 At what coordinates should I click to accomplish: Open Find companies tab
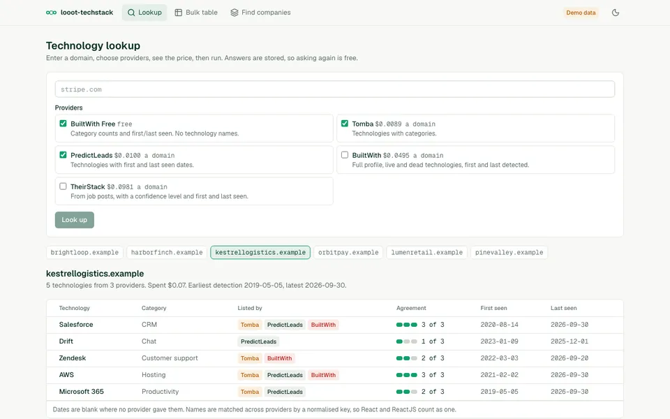coord(260,13)
